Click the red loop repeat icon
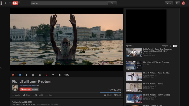This screenshot has width=189, height=106. click(46, 75)
